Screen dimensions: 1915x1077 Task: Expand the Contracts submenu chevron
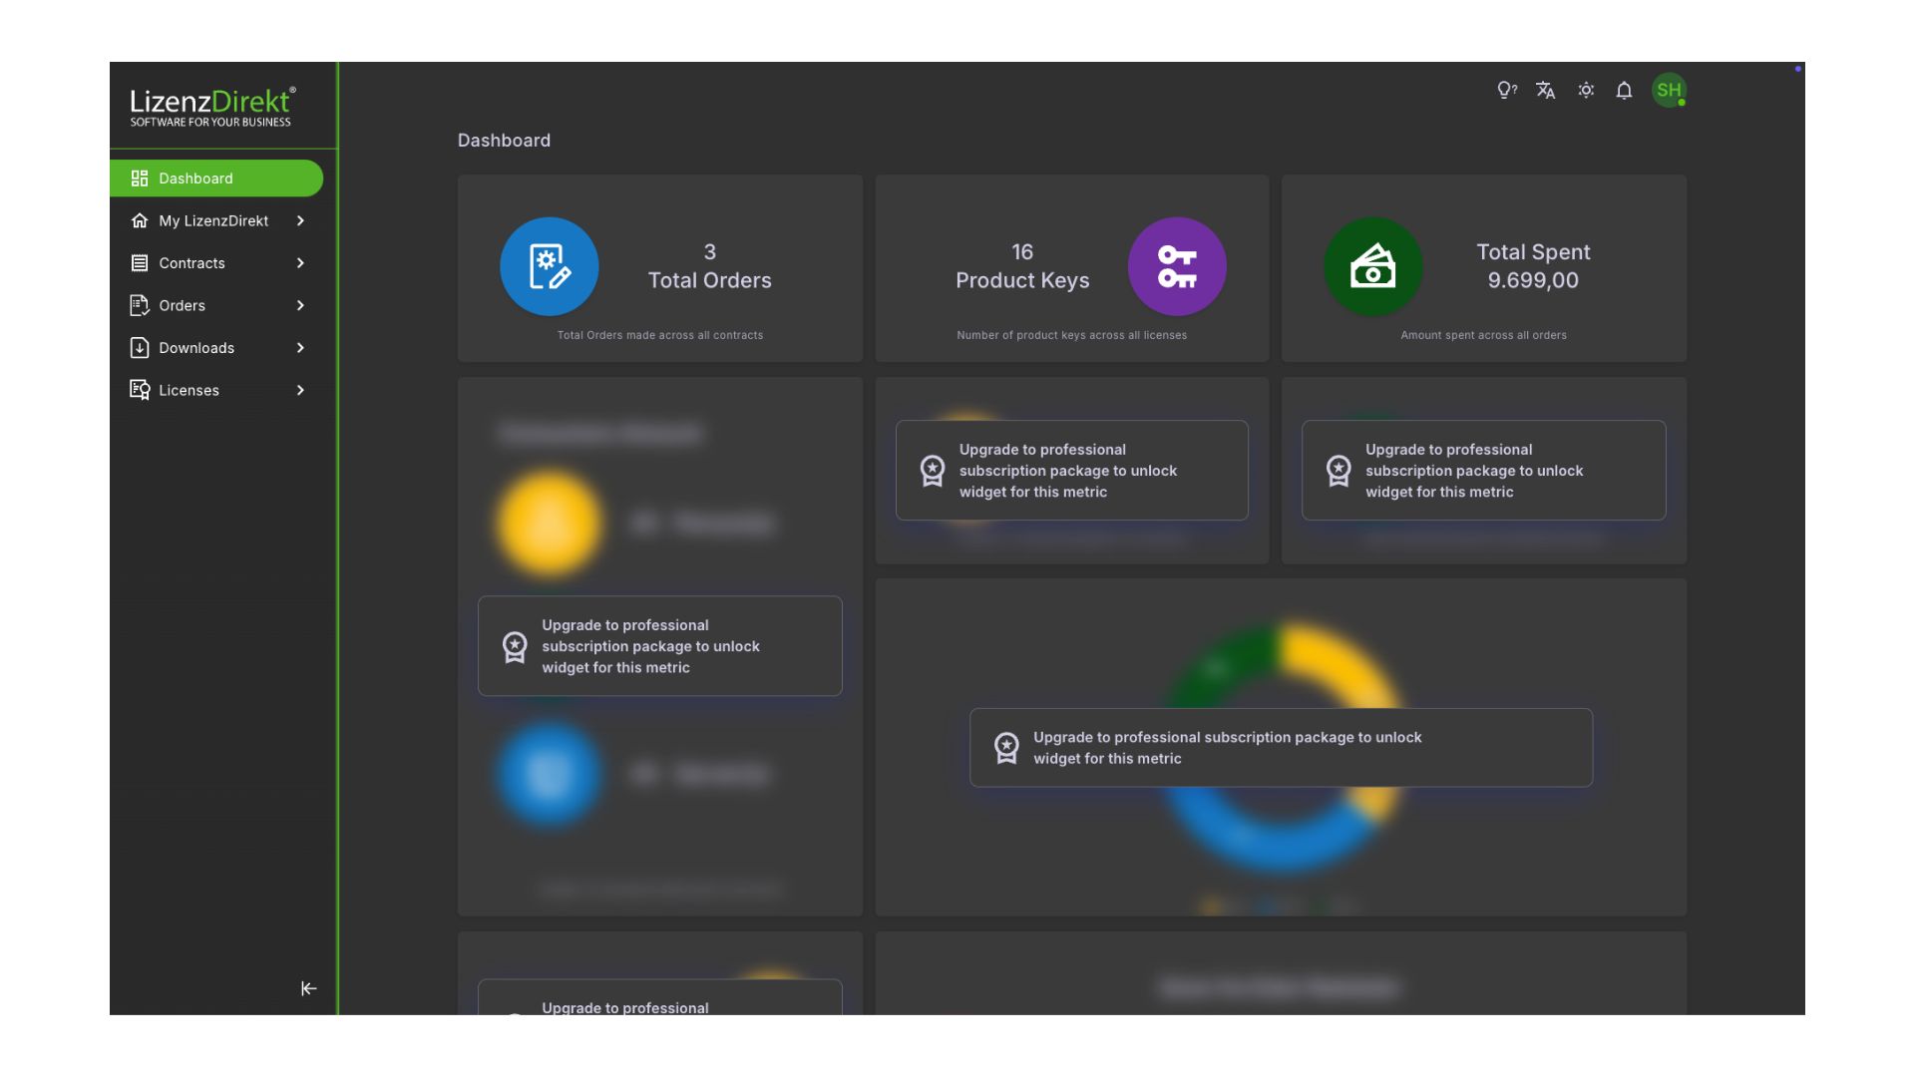pyautogui.click(x=300, y=263)
